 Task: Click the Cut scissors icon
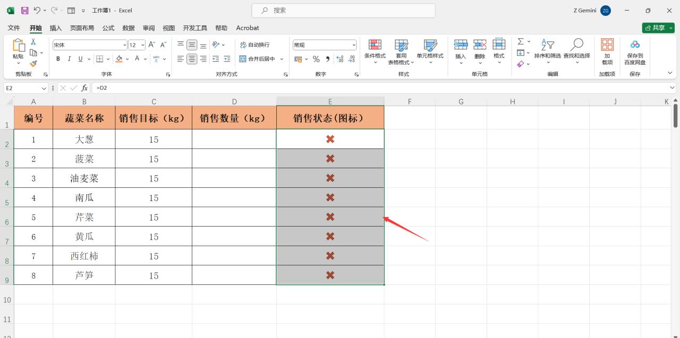33,41
